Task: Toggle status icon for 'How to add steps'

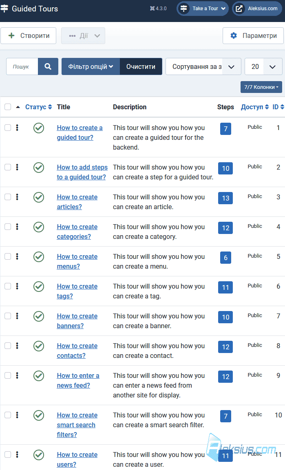Action: pos(39,168)
